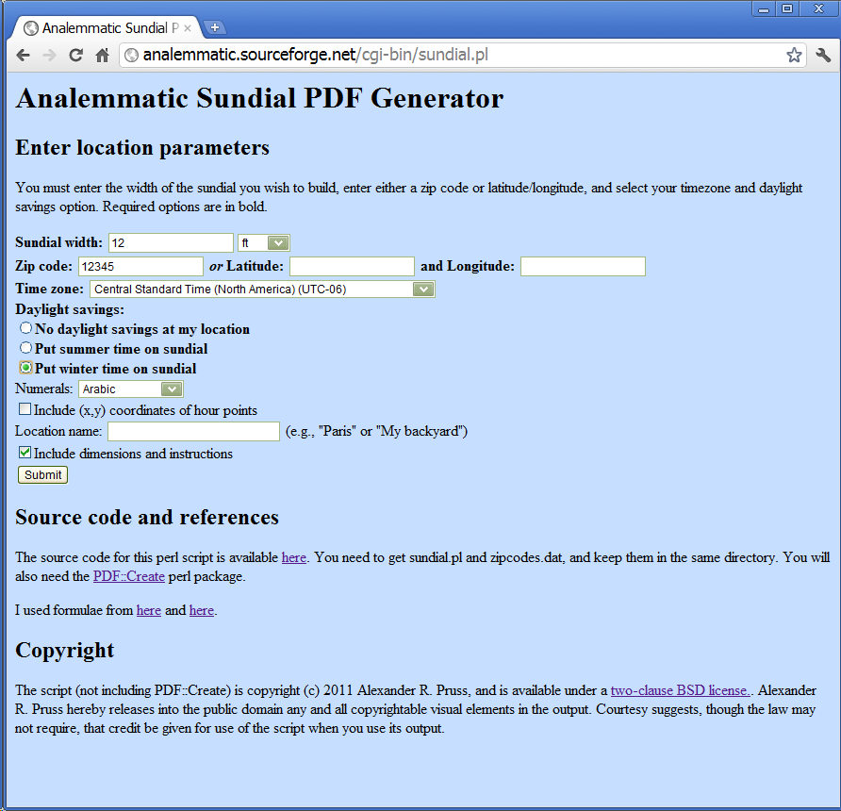Viewport: 841px width, 811px height.
Task: Open a new tab with the plus button
Action: pos(215,27)
